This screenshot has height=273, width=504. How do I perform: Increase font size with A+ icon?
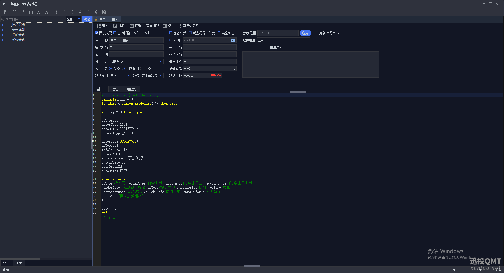tap(47, 12)
